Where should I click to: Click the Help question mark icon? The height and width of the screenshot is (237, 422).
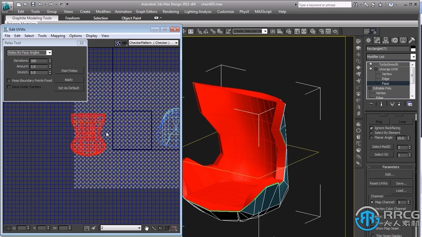click(391, 5)
